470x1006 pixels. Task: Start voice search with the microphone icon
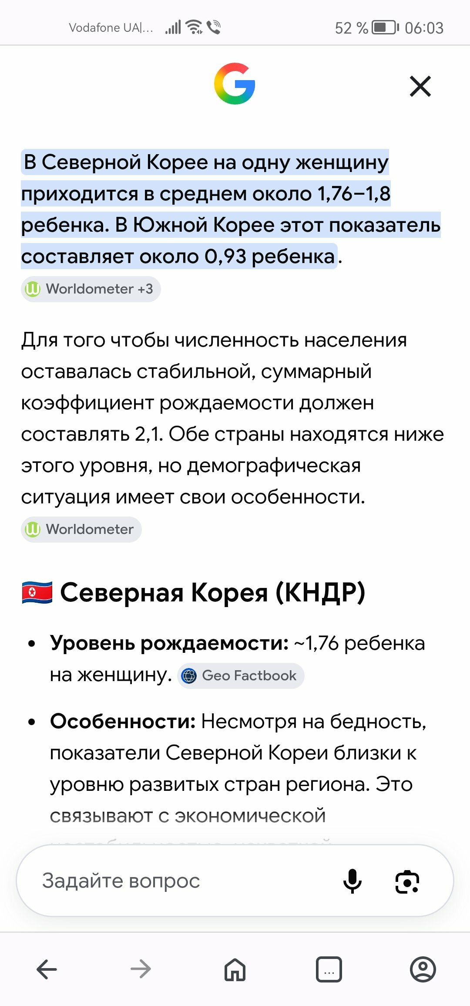pyautogui.click(x=352, y=881)
